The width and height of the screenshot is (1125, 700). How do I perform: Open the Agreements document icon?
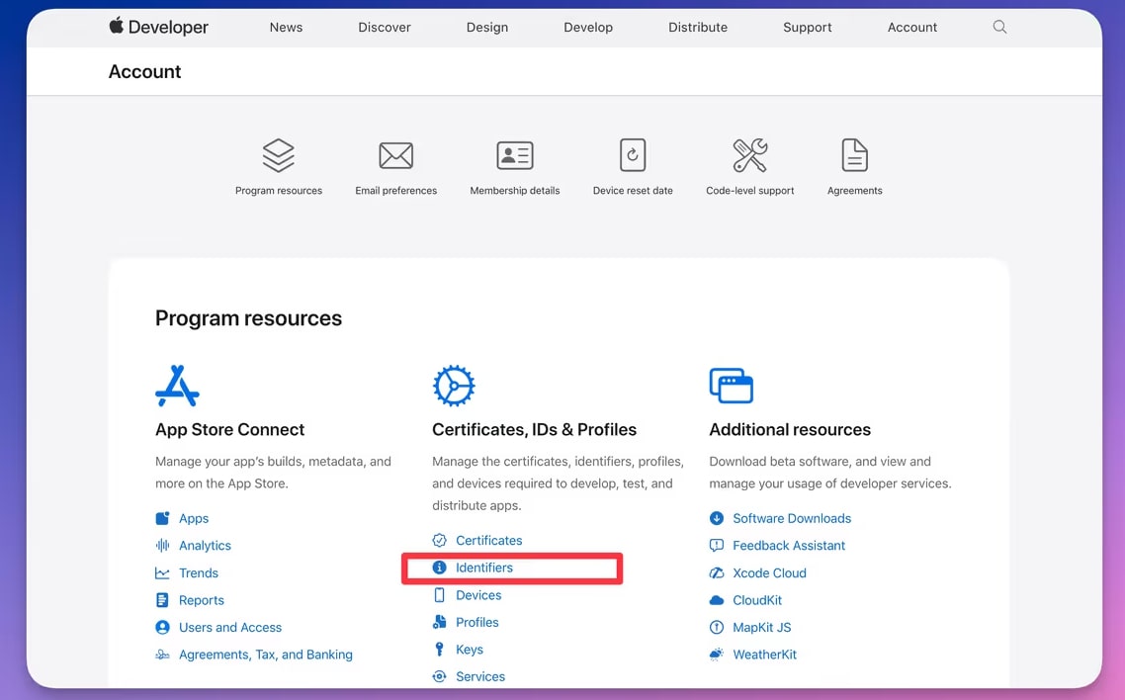853,155
